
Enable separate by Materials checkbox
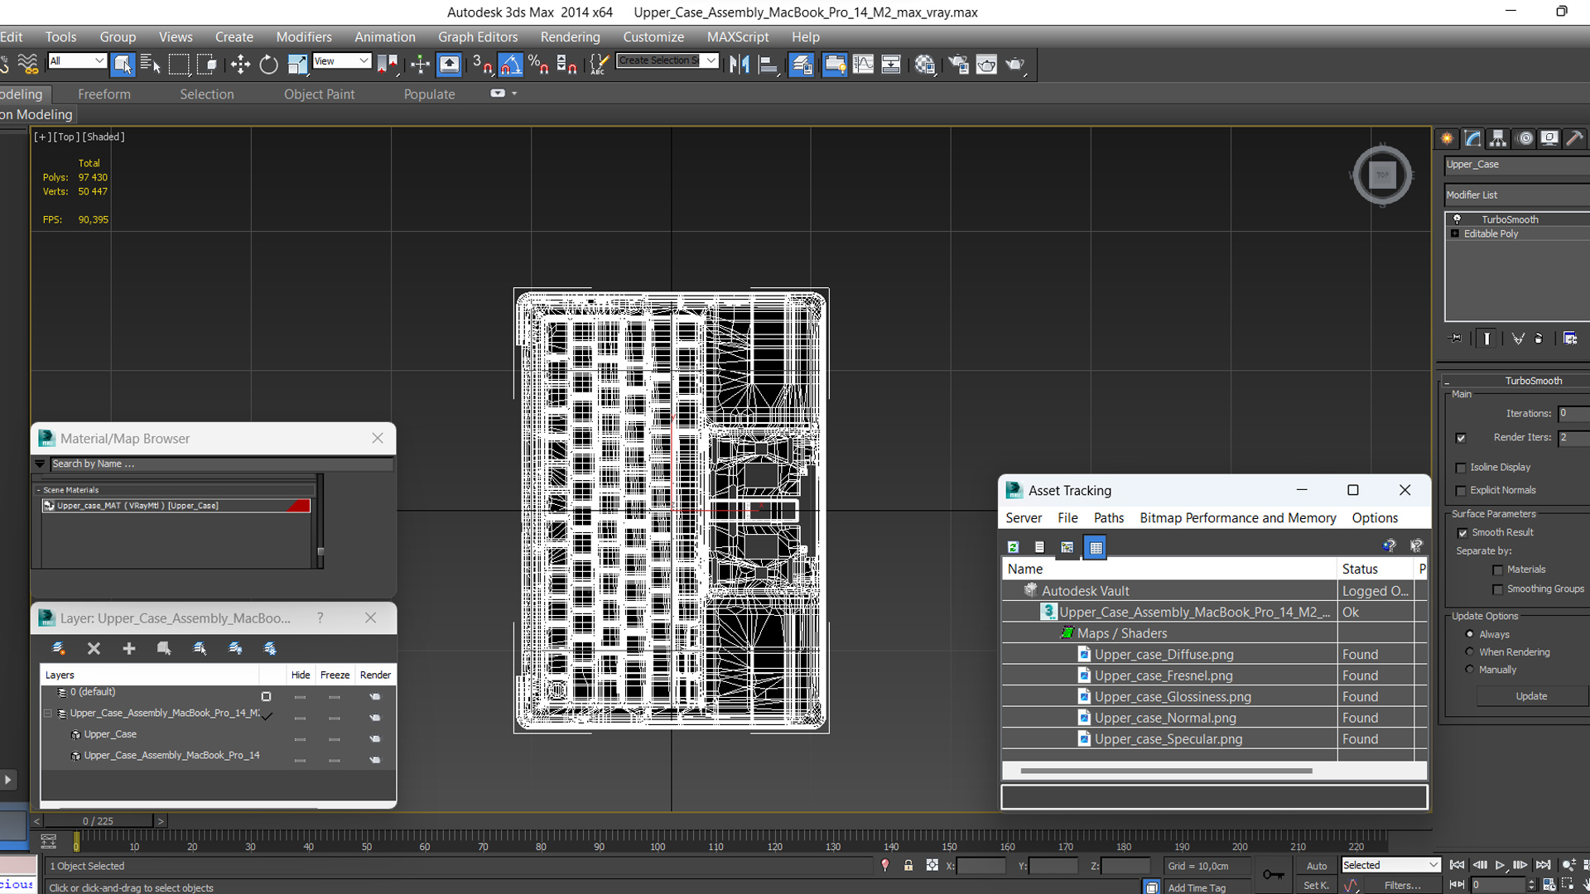(1497, 570)
